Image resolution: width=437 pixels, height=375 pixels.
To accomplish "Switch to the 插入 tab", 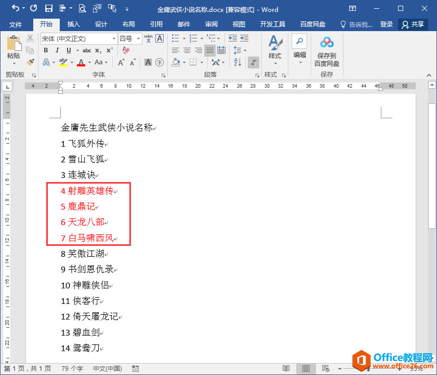I will [74, 24].
